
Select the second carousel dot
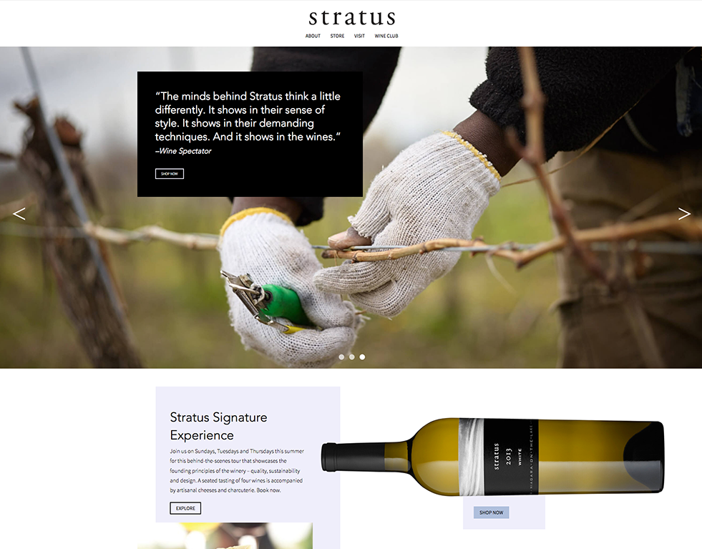[352, 357]
